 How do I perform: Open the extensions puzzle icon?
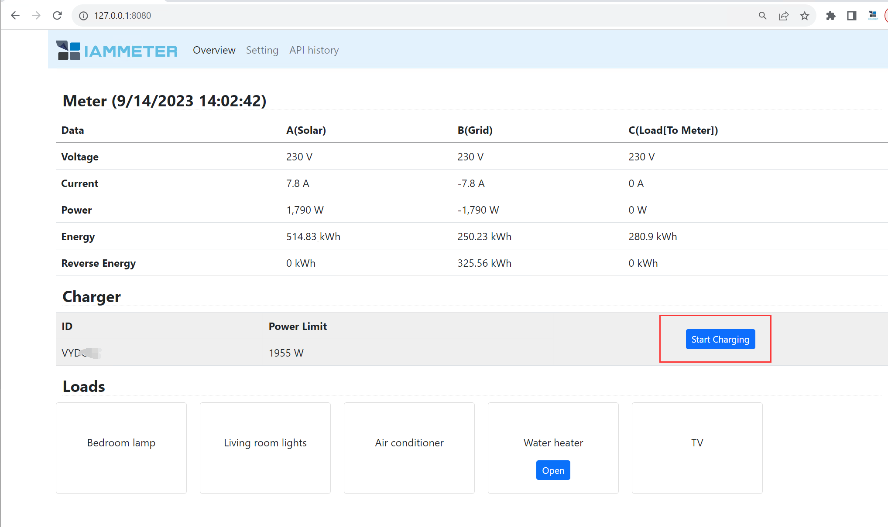click(830, 16)
